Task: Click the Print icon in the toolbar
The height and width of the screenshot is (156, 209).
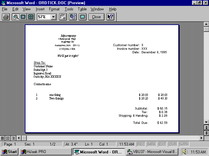Action: coord(6,17)
